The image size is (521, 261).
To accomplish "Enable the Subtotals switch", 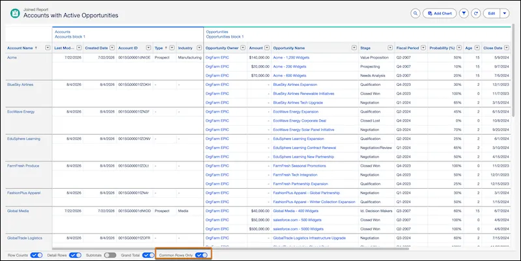I will pos(110,255).
